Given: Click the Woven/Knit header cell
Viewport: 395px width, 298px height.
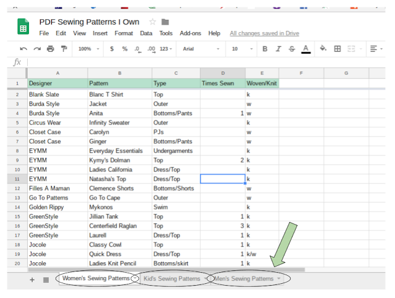Looking at the screenshot, I should point(262,83).
